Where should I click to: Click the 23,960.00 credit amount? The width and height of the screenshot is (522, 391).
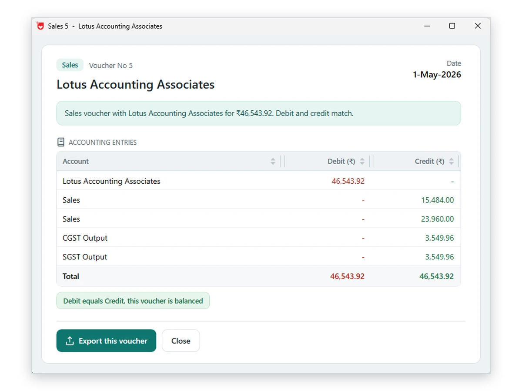[x=437, y=219]
